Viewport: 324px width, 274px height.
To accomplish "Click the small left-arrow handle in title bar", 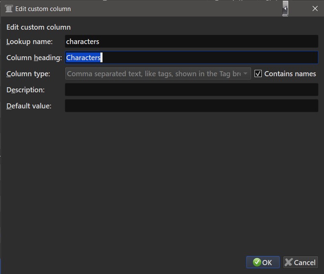I will [285, 8].
